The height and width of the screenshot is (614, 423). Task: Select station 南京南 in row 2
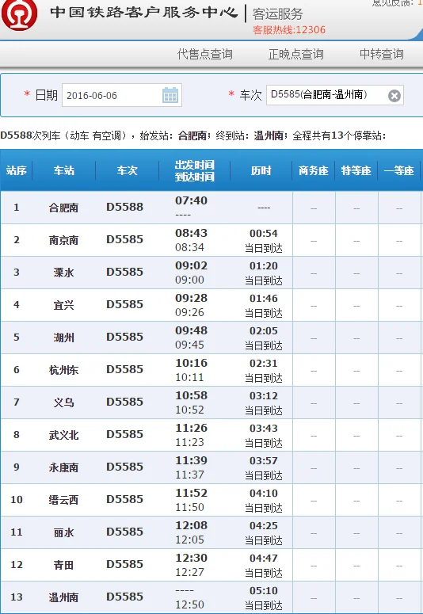(63, 240)
